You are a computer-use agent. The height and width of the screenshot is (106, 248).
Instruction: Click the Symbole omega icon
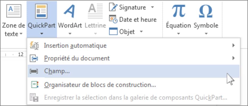tap(206, 11)
